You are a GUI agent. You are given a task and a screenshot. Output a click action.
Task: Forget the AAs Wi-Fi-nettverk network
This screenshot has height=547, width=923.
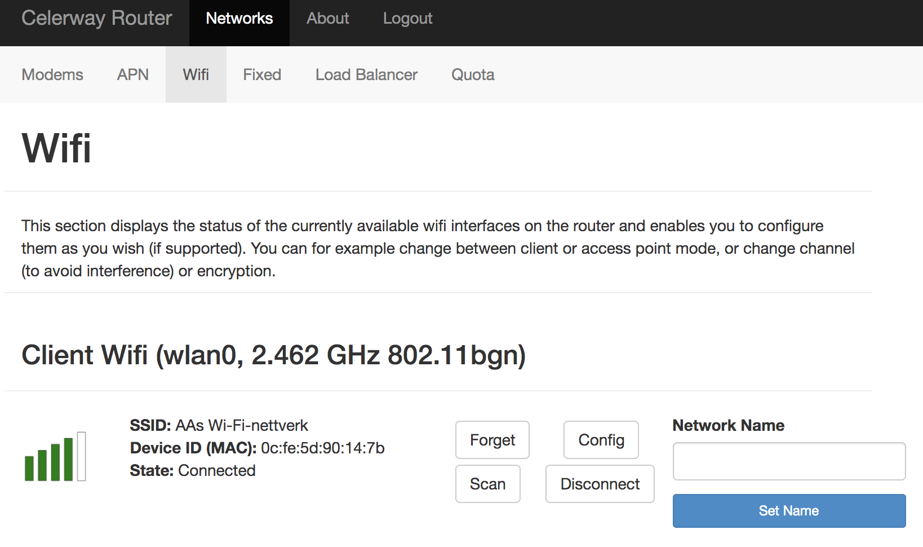click(x=491, y=440)
